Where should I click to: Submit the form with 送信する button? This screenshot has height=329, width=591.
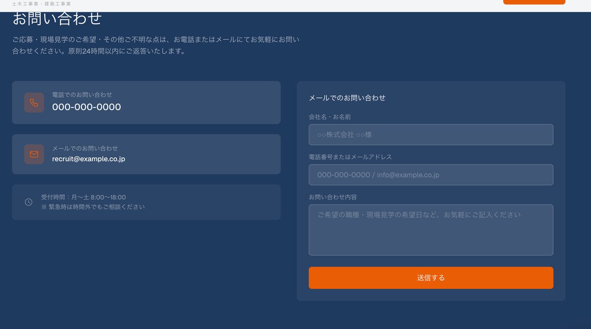click(431, 278)
